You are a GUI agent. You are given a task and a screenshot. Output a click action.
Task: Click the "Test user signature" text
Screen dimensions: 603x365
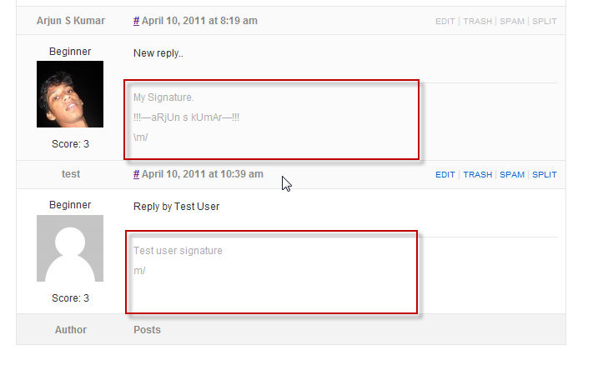178,251
